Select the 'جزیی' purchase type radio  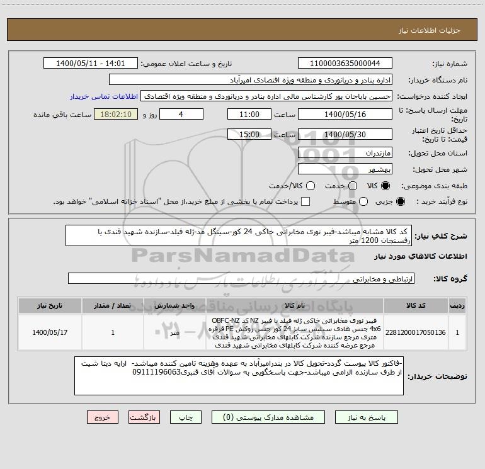tap(400, 202)
